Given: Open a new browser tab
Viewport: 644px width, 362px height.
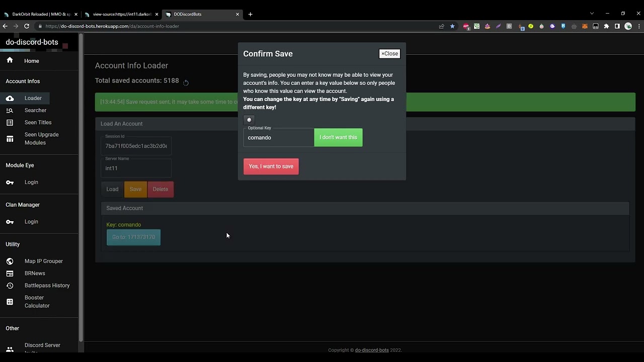Looking at the screenshot, I should click(251, 14).
